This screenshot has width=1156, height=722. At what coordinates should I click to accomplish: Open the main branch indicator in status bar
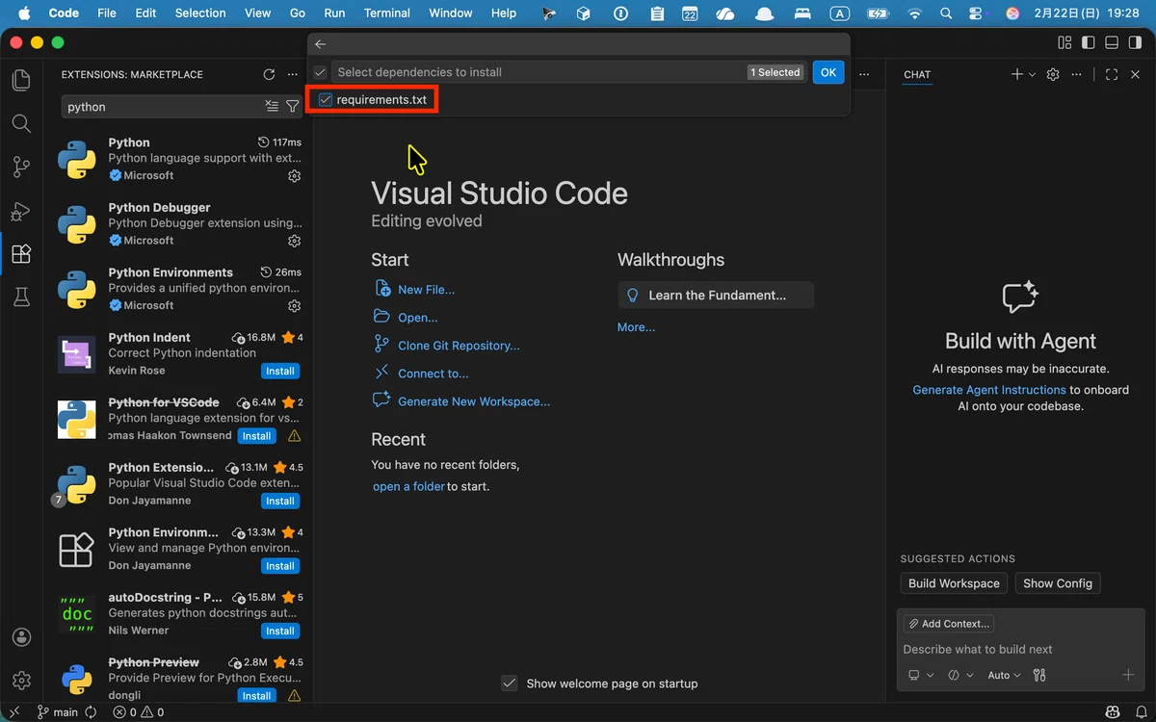57,712
